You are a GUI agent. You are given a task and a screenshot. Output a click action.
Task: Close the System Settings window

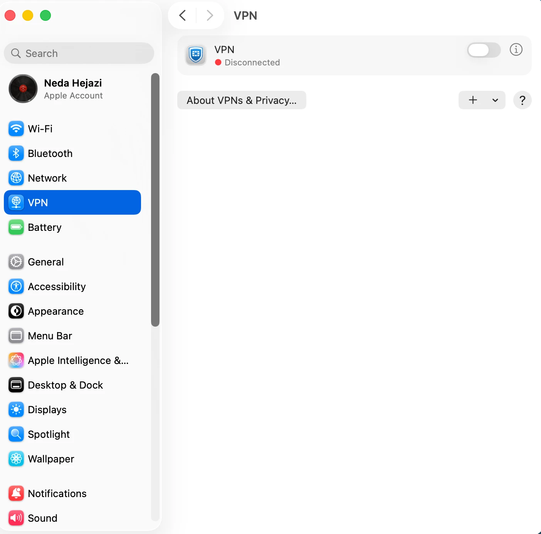(10, 15)
